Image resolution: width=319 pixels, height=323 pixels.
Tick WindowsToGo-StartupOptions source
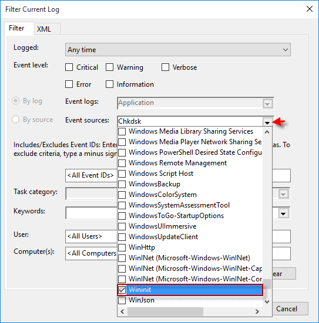tap(122, 216)
